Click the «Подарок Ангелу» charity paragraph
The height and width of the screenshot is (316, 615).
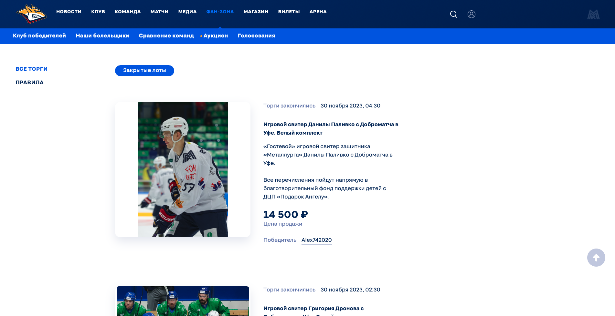[325, 188]
